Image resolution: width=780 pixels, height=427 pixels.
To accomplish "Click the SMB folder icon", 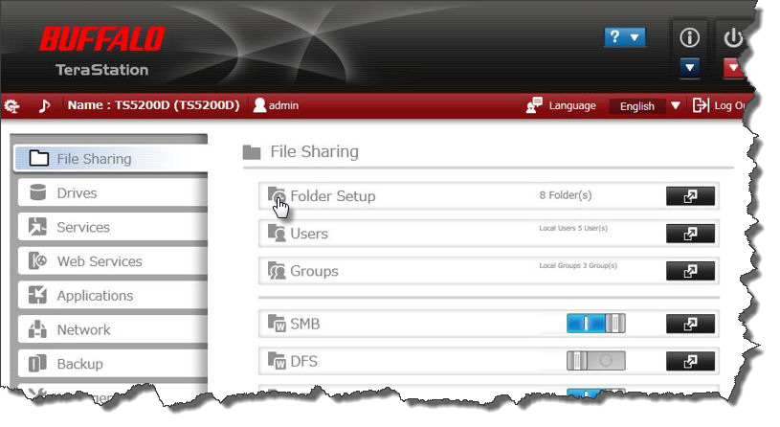I will tap(276, 323).
